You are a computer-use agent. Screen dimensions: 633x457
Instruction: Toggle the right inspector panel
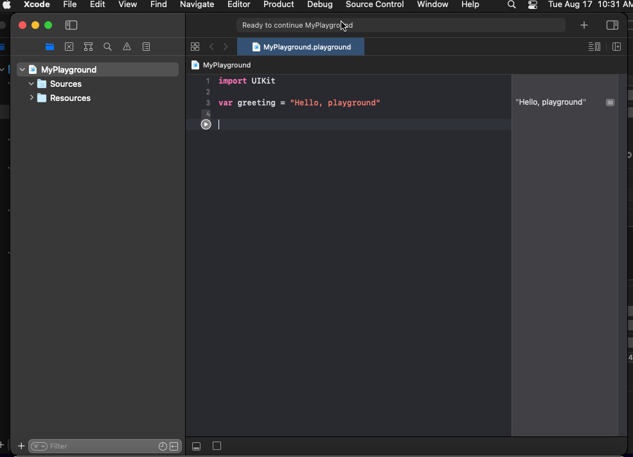pyautogui.click(x=612, y=25)
